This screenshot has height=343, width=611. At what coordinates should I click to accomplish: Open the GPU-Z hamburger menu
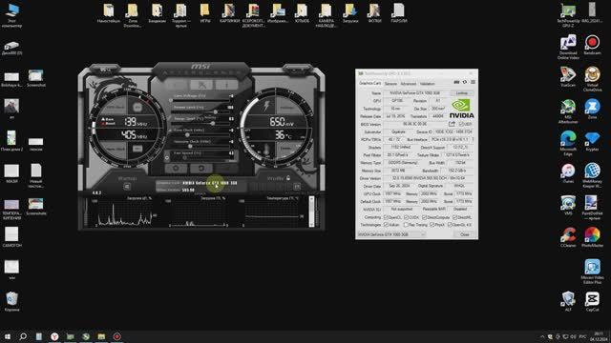coord(473,82)
